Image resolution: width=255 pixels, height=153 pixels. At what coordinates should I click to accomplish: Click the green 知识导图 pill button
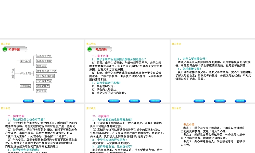(15, 49)
